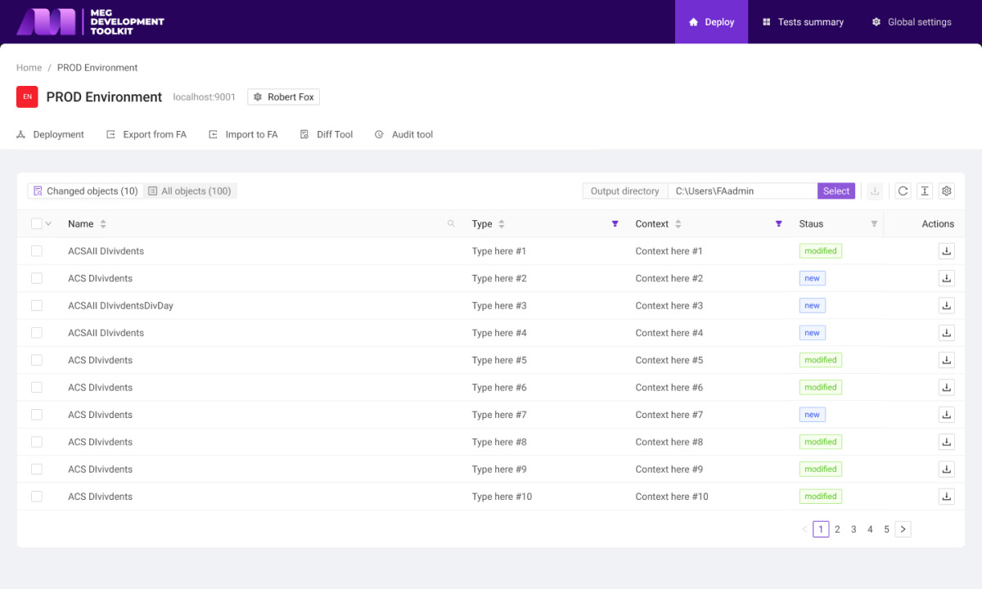Viewport: 982px width, 589px height.
Task: Expand the selection dropdown chevron beside header checkbox
Action: point(48,224)
